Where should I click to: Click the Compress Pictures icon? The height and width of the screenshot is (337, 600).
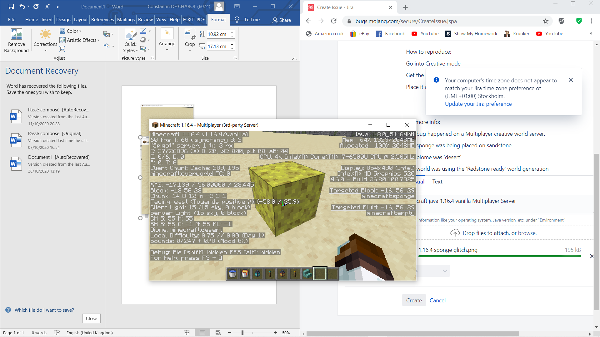pos(62,49)
